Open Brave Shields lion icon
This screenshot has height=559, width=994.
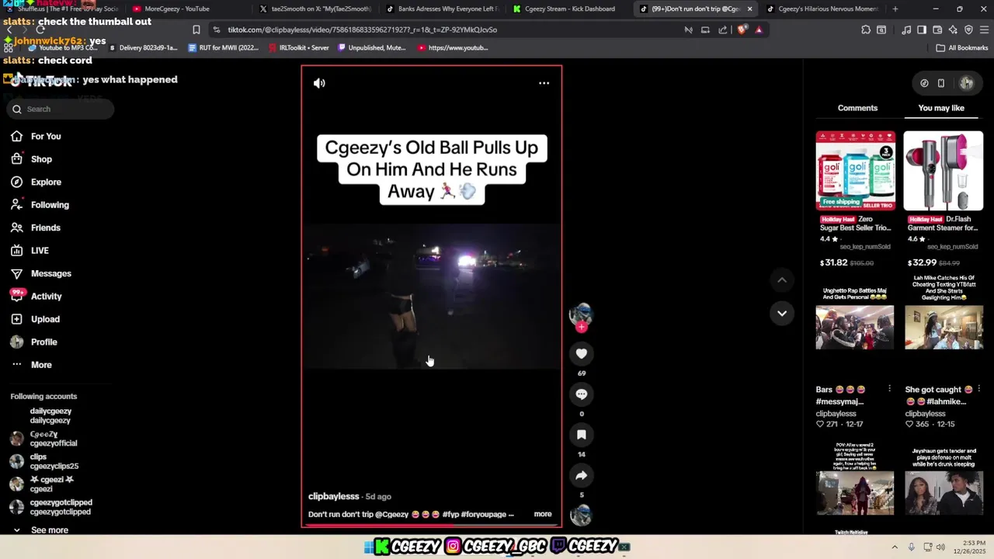(742, 30)
